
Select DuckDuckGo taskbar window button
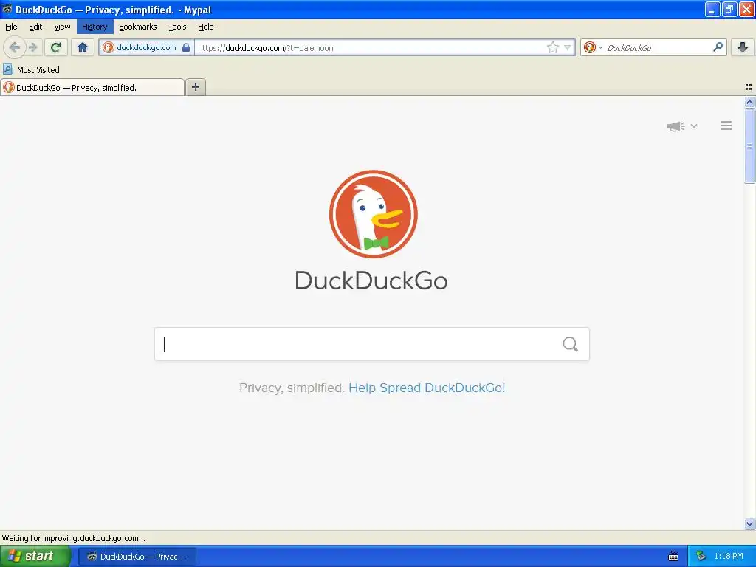pyautogui.click(x=138, y=557)
